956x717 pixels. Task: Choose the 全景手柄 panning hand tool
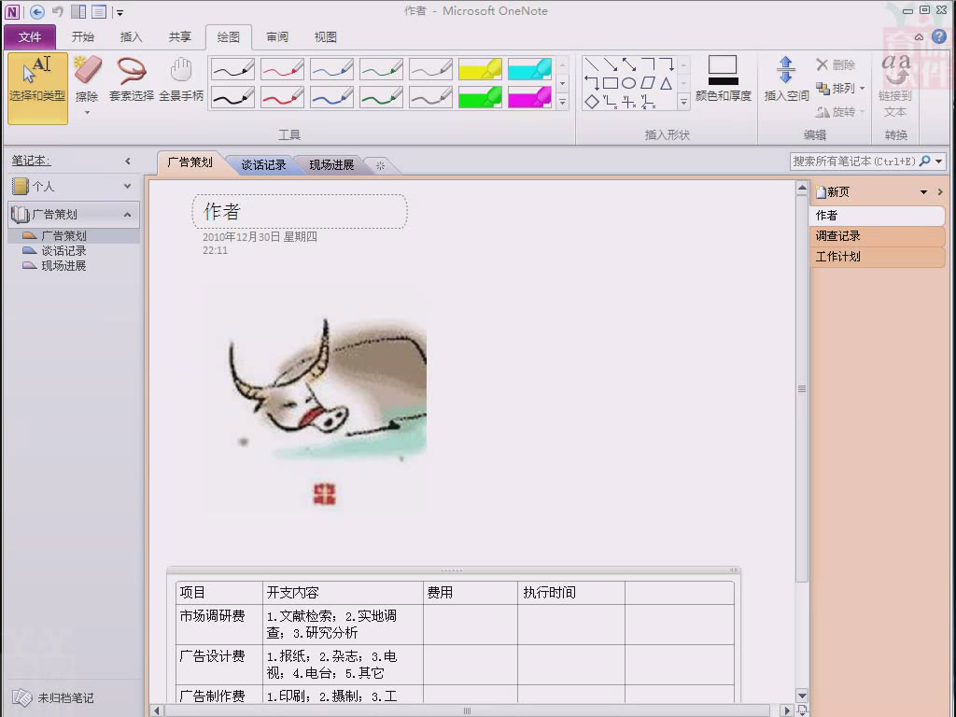coord(181,80)
